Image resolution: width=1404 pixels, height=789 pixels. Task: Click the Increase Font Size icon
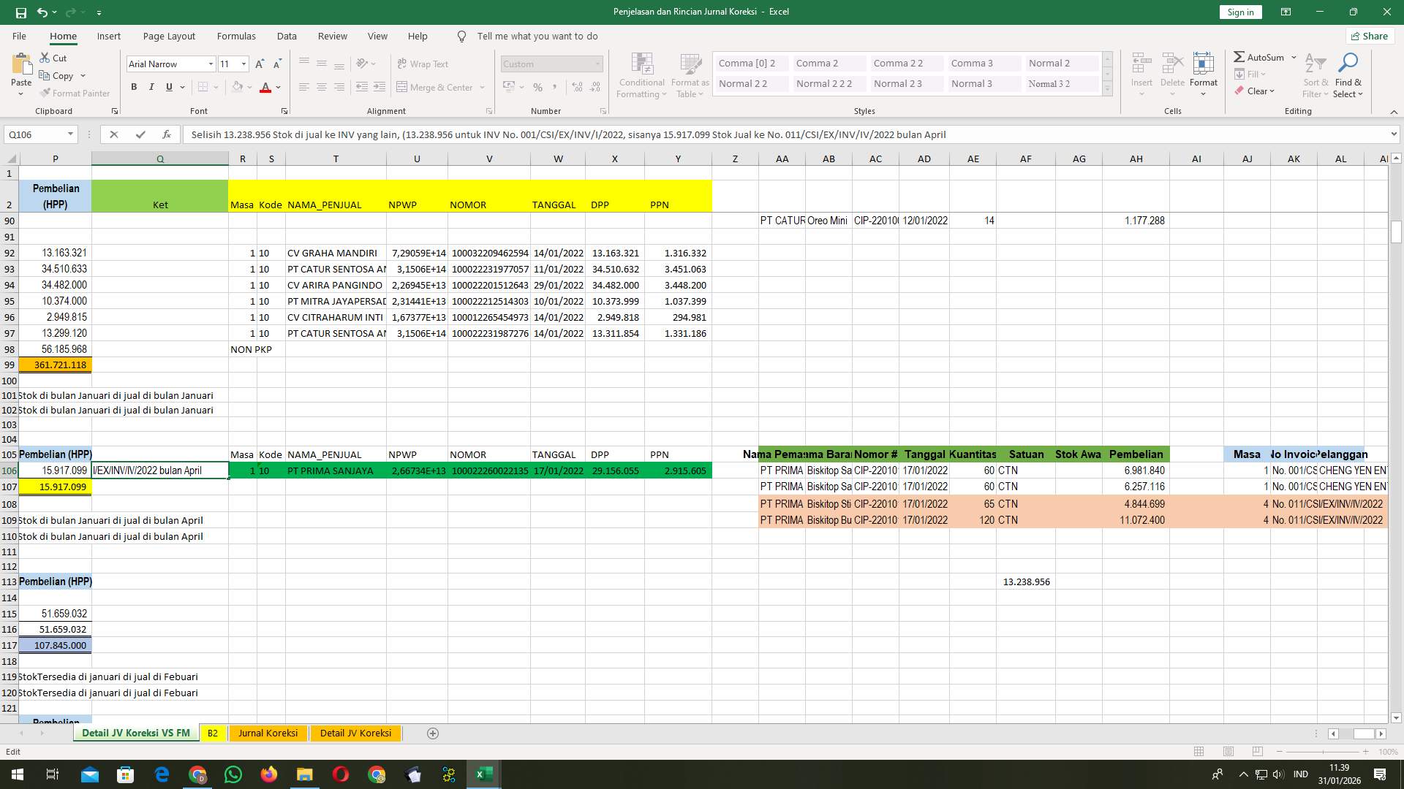(258, 64)
